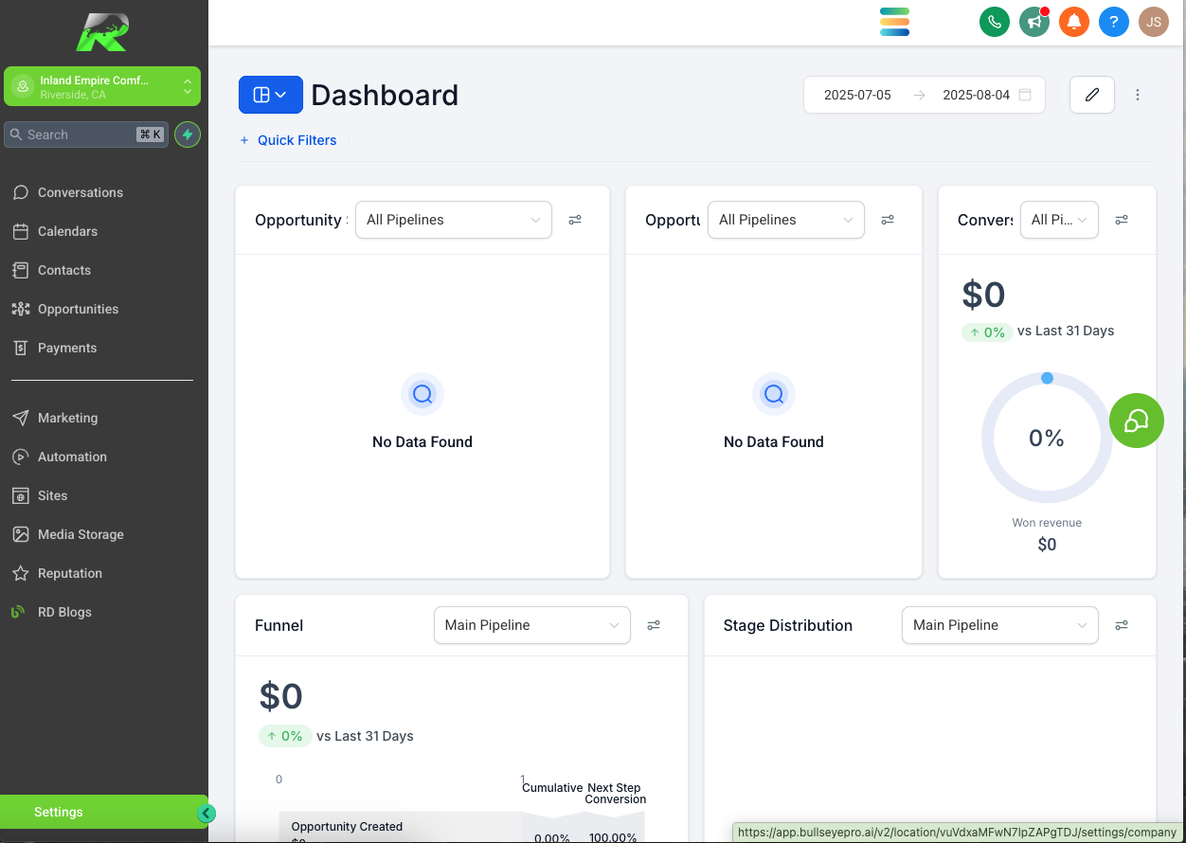Open Stage Distribution filter settings icon

click(x=1122, y=625)
